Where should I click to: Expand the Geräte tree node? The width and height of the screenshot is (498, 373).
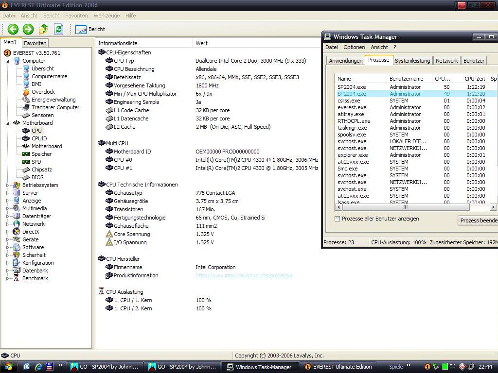click(x=8, y=239)
